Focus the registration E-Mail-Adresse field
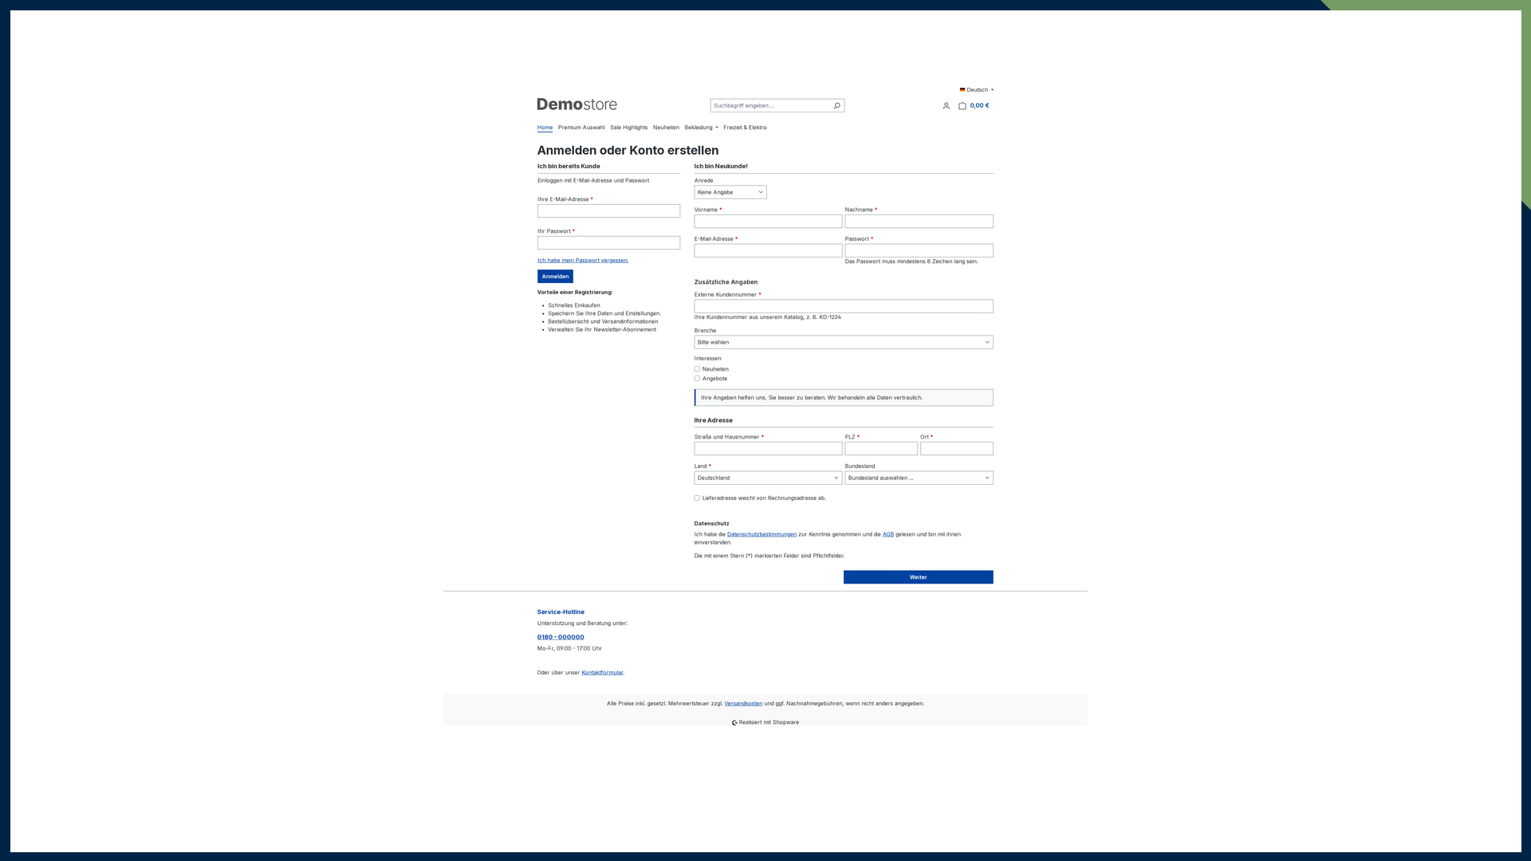This screenshot has height=861, width=1531. point(768,250)
